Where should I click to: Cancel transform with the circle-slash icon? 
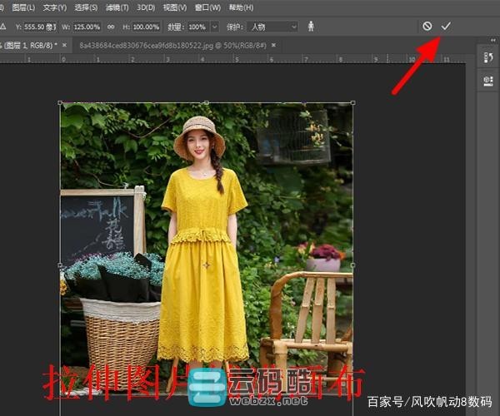coord(427,26)
